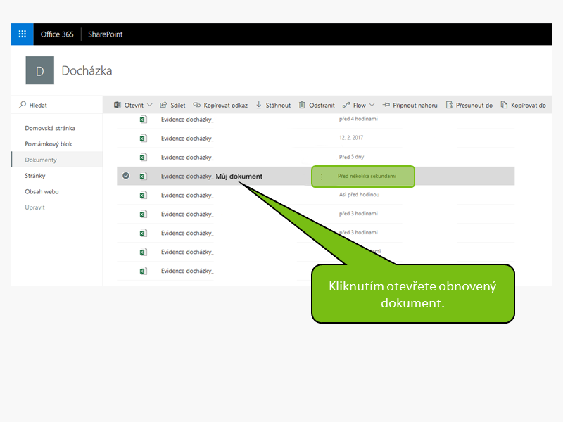Click the Docházka site logo tile
563x422 pixels.
tap(39, 70)
